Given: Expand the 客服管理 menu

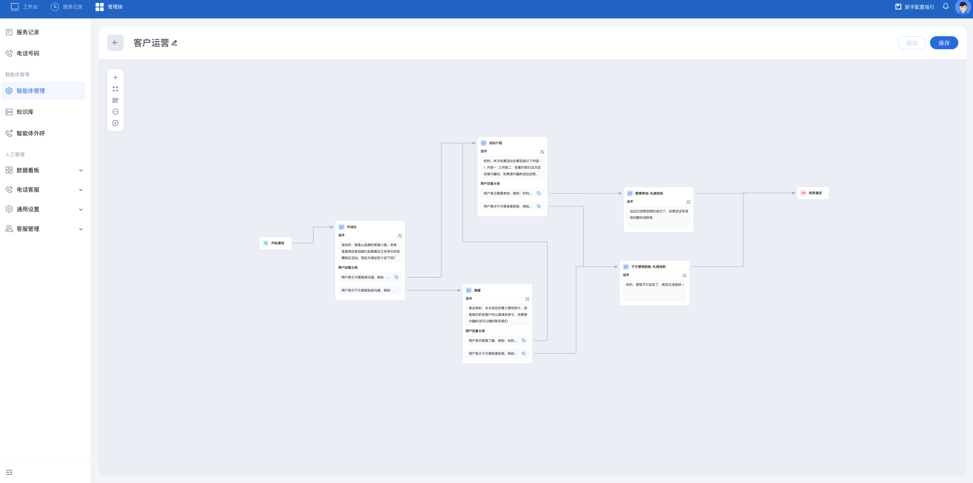Looking at the screenshot, I should (x=80, y=229).
